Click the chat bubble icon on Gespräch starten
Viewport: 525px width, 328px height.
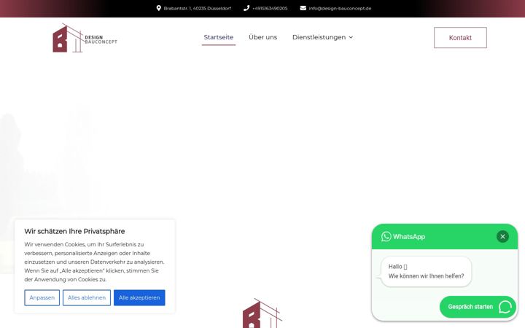505,307
